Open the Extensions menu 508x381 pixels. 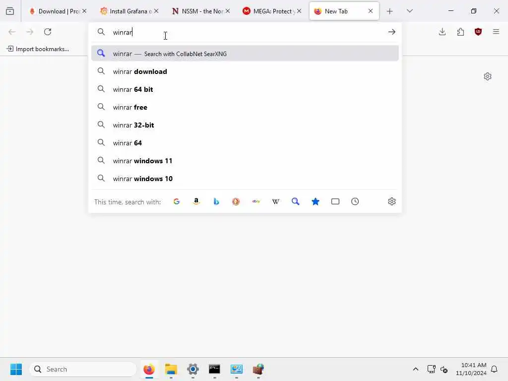[460, 32]
